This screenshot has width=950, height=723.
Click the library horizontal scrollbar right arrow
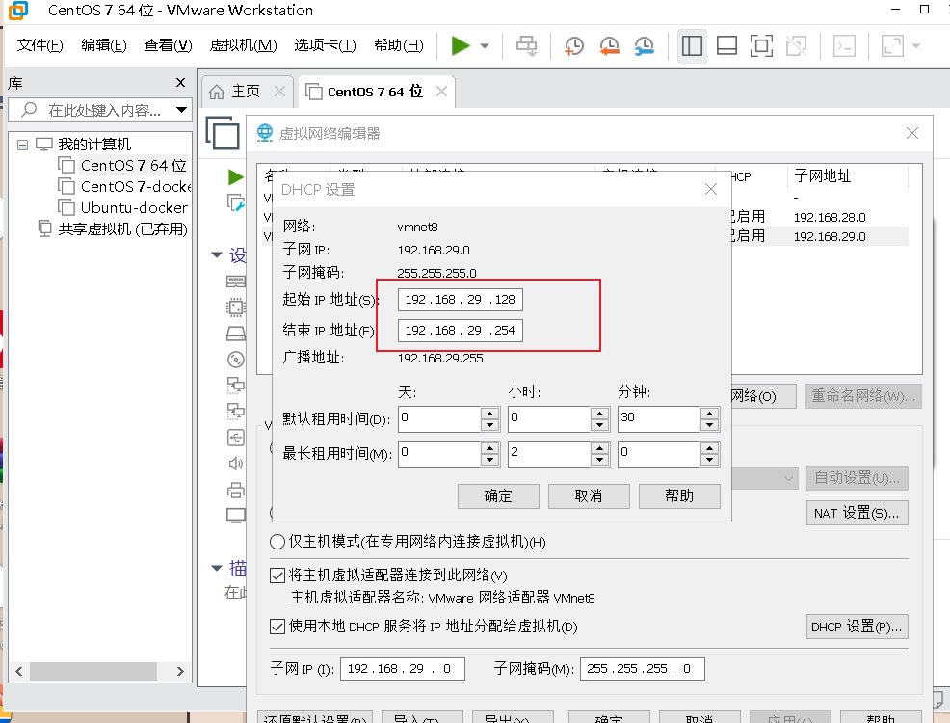180,671
